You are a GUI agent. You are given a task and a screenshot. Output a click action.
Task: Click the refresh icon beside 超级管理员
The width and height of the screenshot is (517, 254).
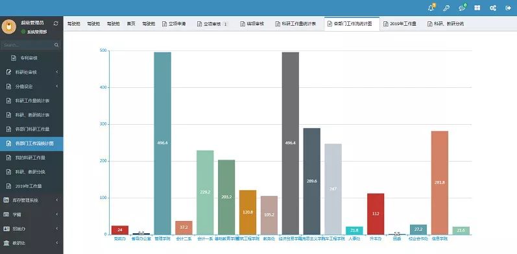(56, 23)
